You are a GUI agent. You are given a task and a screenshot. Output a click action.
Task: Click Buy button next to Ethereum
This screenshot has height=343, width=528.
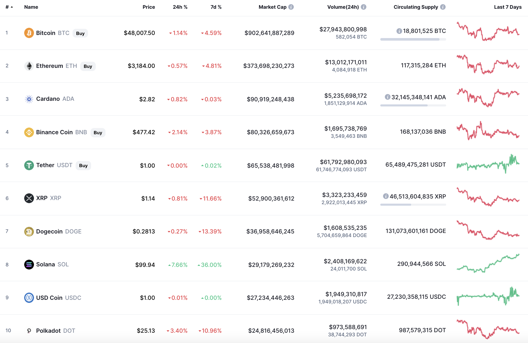[88, 66]
